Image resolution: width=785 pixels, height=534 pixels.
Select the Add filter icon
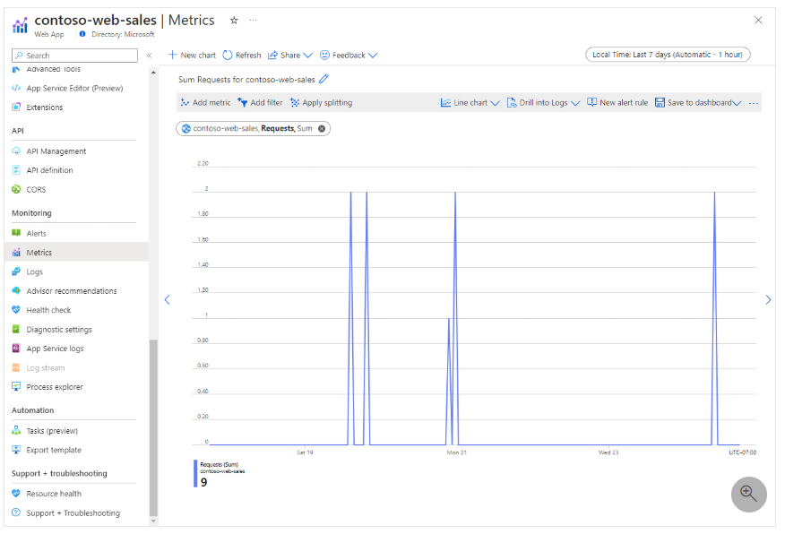(x=242, y=102)
